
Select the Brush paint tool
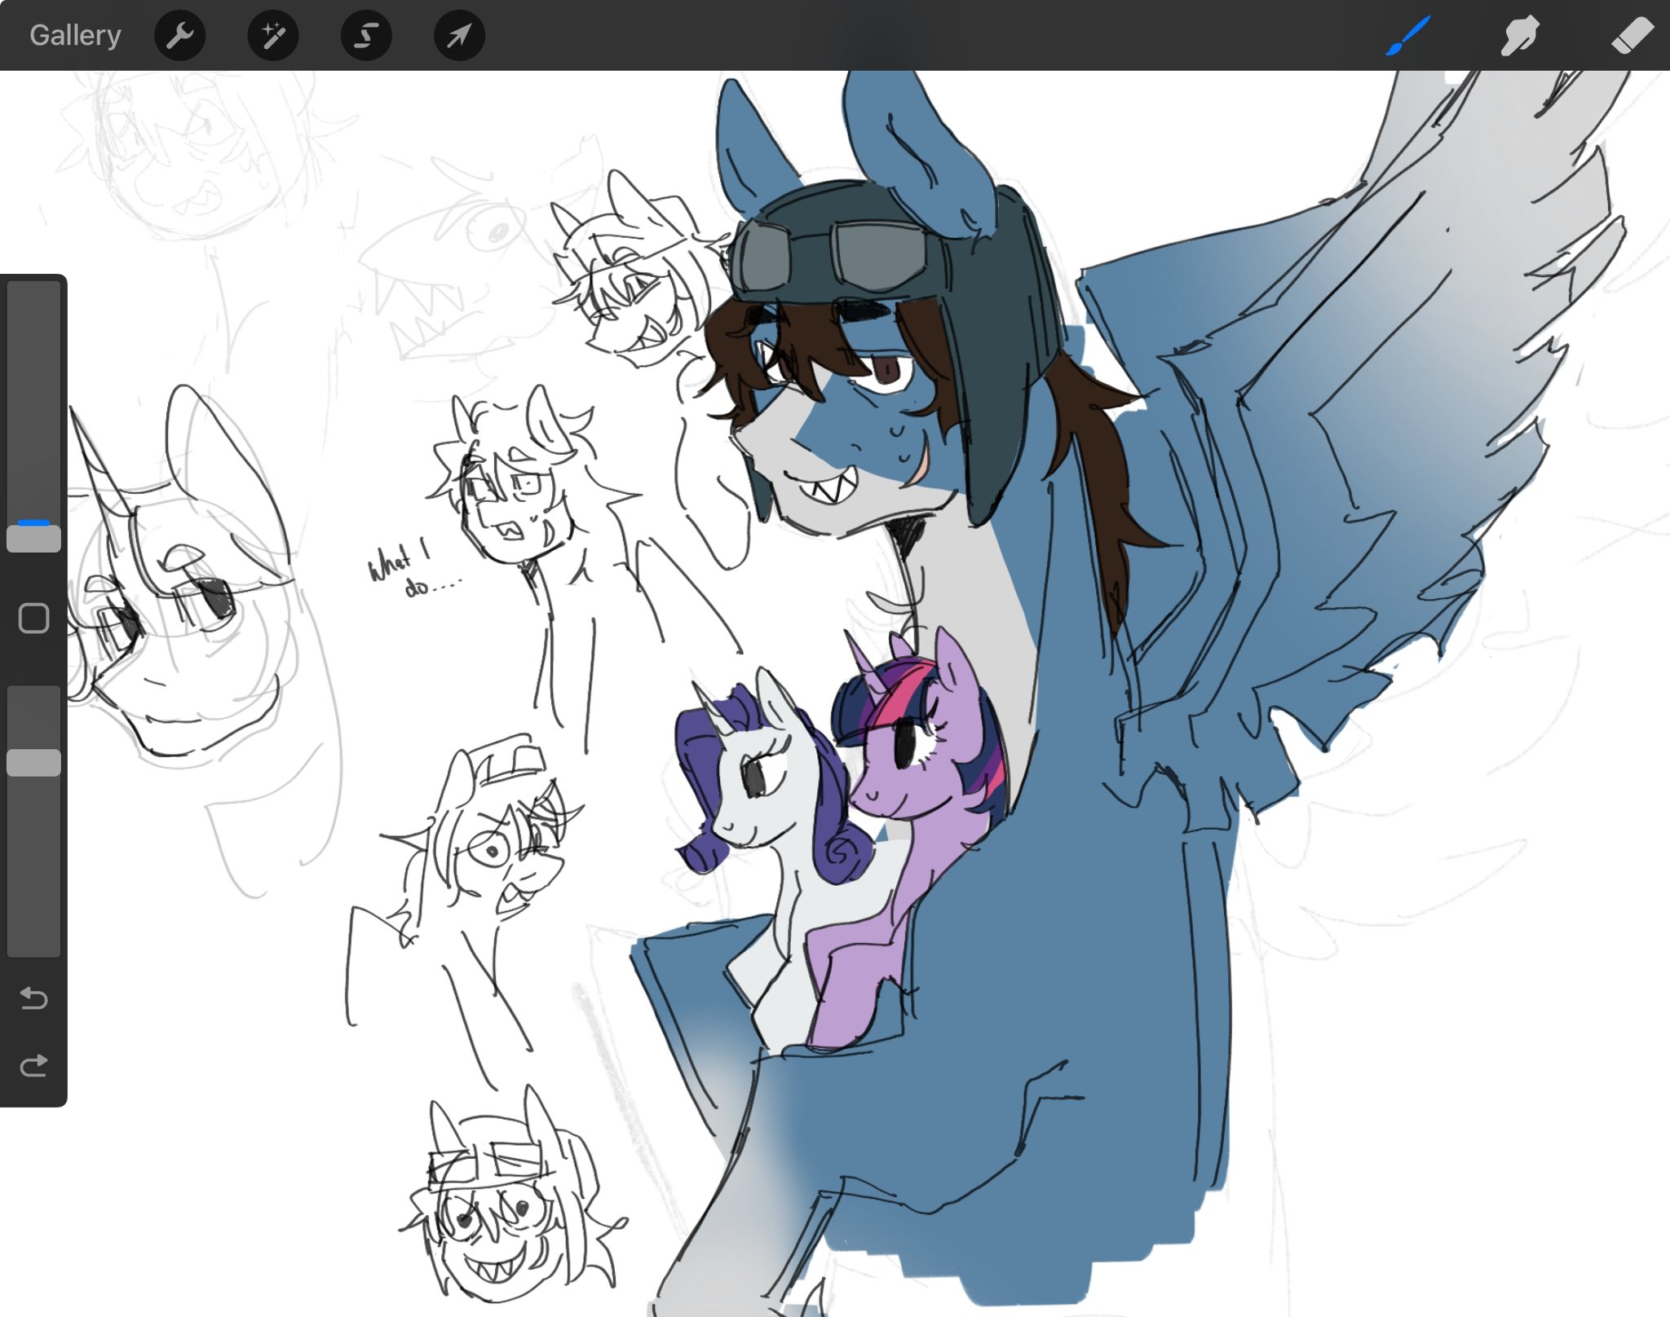click(1408, 36)
